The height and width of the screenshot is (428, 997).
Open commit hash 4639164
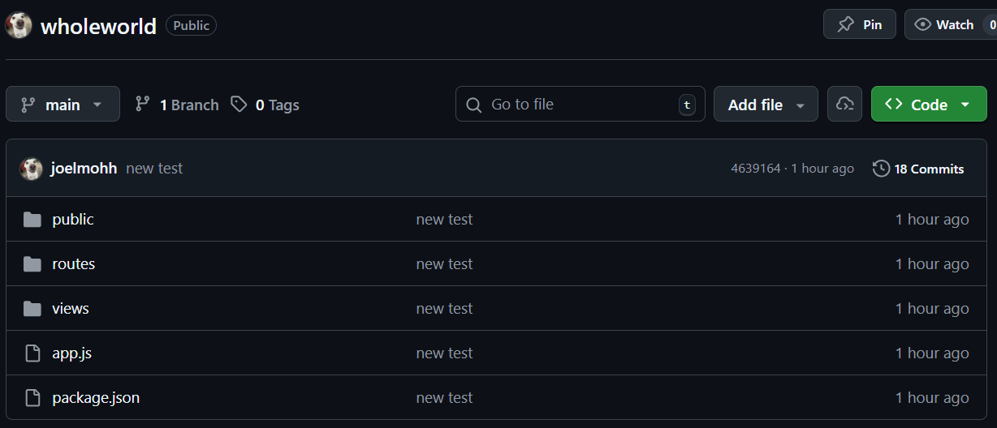[x=755, y=169]
